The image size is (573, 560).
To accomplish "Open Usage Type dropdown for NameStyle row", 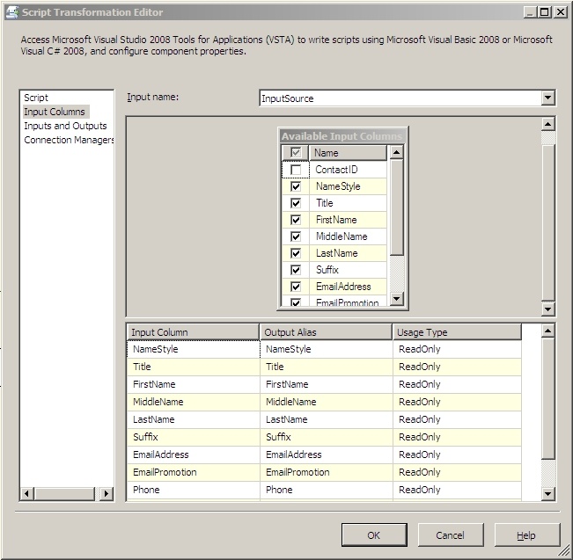I will [458, 349].
